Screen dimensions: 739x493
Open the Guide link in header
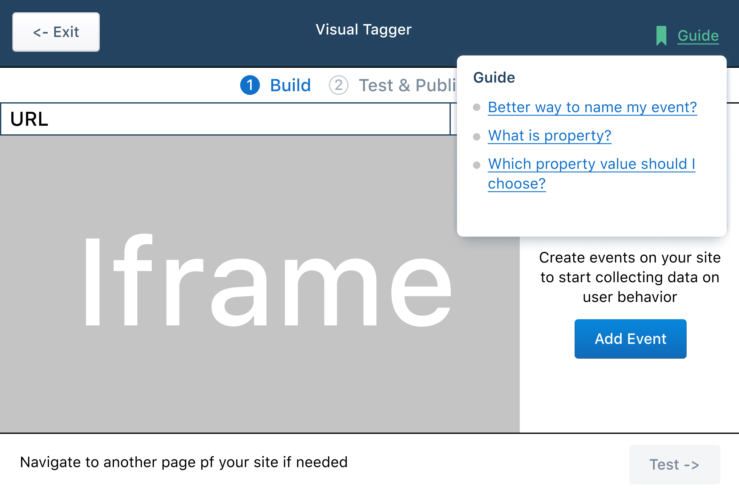tap(698, 35)
